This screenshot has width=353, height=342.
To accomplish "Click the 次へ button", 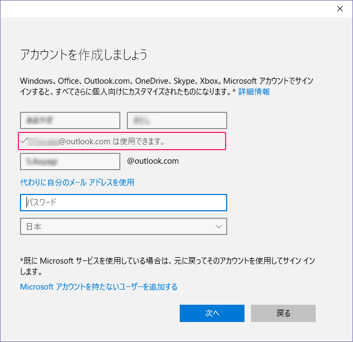I will [212, 313].
